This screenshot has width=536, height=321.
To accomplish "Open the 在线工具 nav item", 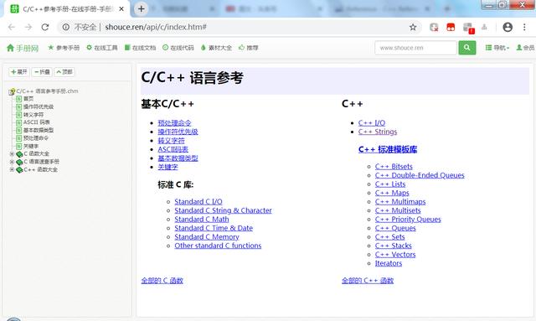I will click(102, 48).
